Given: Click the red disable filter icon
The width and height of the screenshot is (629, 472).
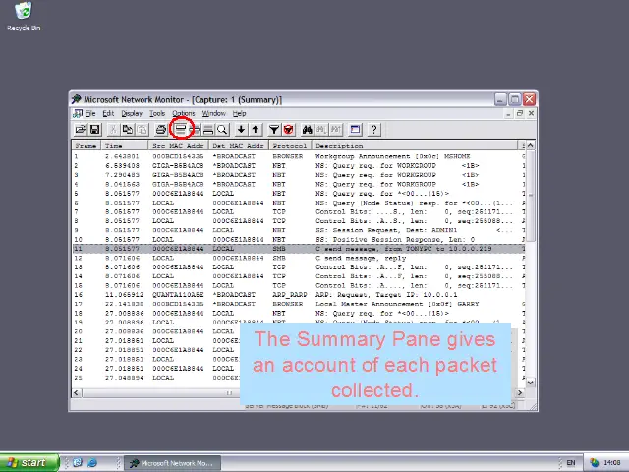Looking at the screenshot, I should pos(288,129).
